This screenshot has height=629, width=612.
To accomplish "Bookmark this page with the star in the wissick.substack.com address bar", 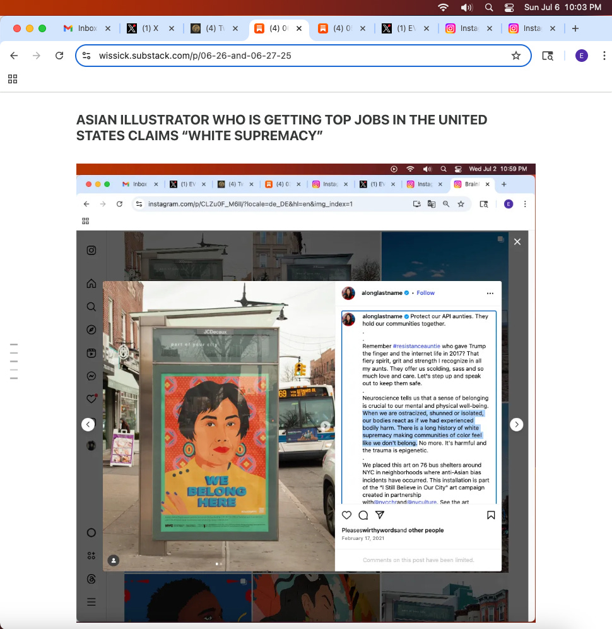I will 516,56.
